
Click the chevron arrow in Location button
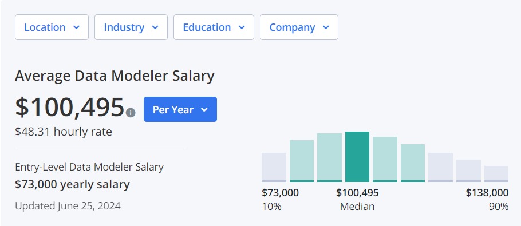point(76,27)
